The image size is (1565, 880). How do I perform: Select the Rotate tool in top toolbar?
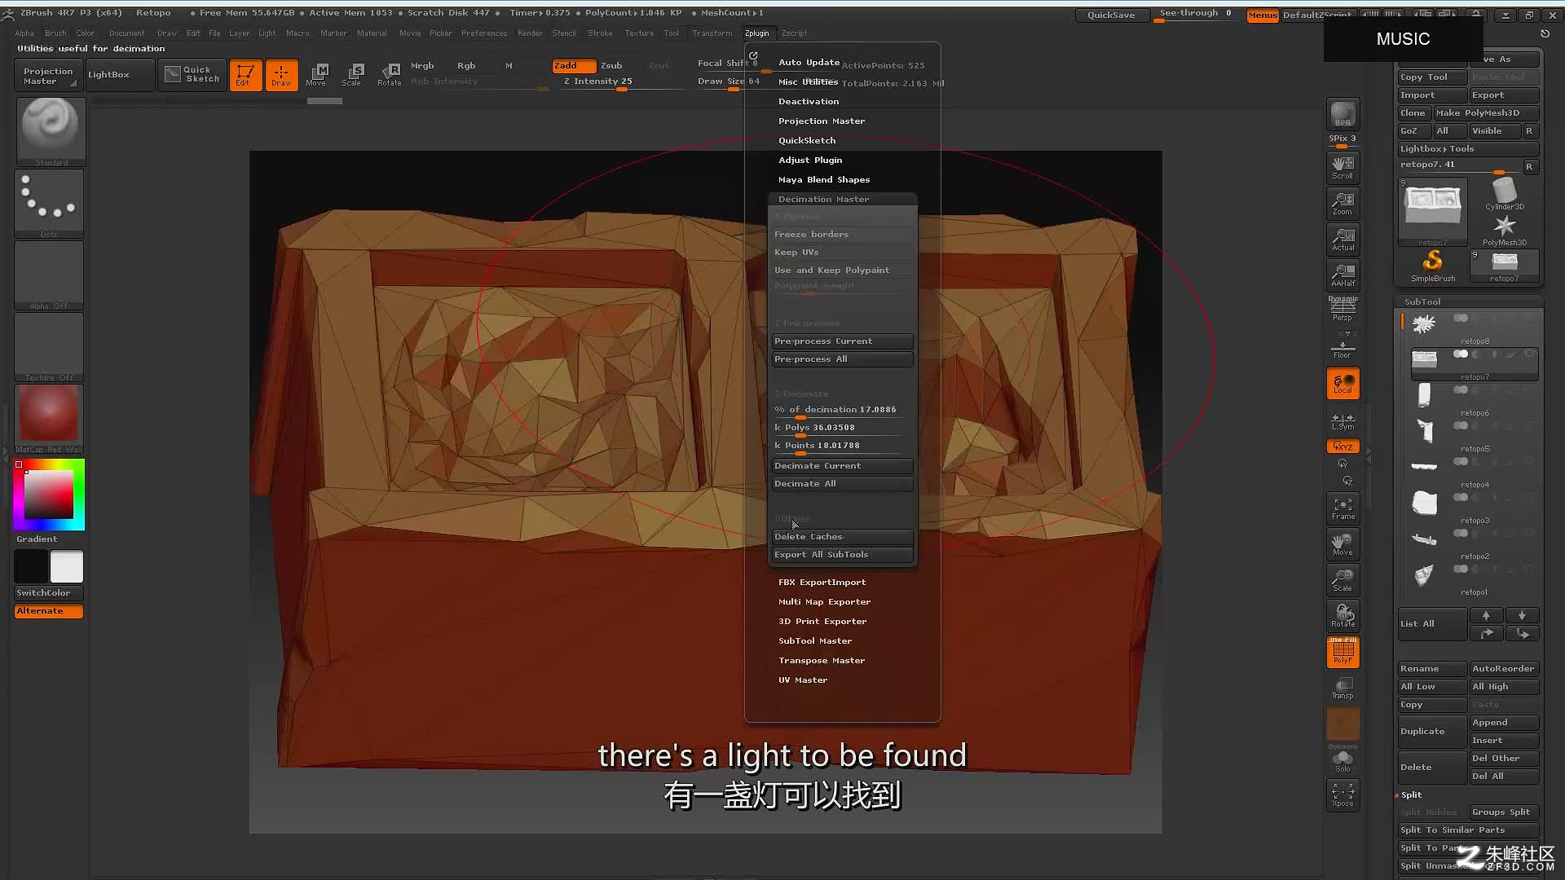[x=389, y=75]
